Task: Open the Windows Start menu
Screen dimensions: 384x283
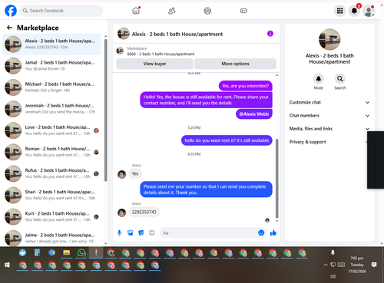Action: pyautogui.click(x=7, y=265)
